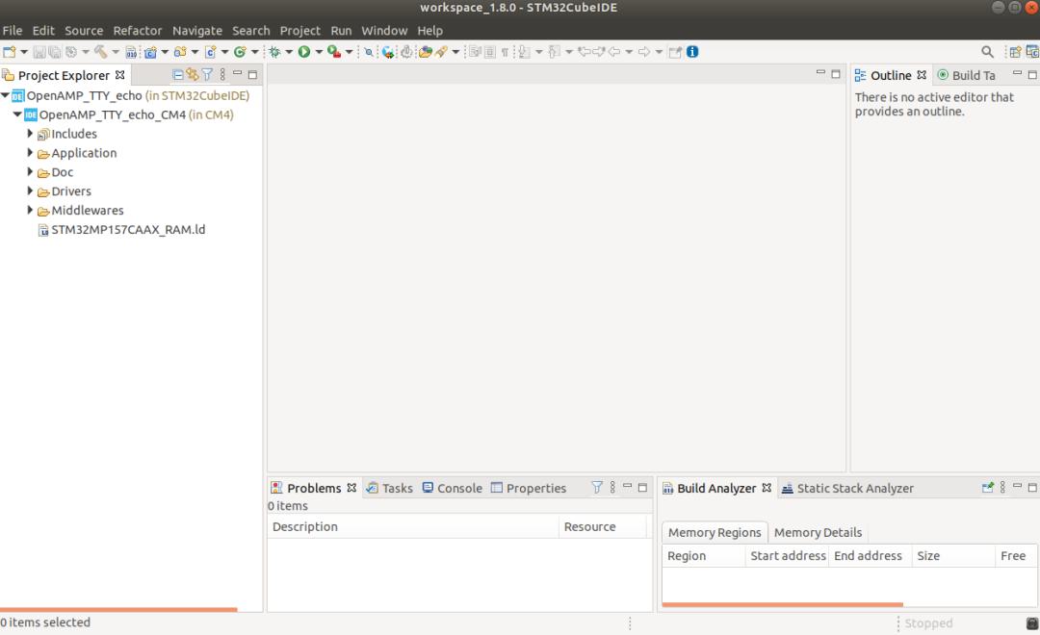The height and width of the screenshot is (635, 1040).
Task: Collapse the OpenAMP_TTY_echo_CM4 node
Action: pyautogui.click(x=17, y=114)
